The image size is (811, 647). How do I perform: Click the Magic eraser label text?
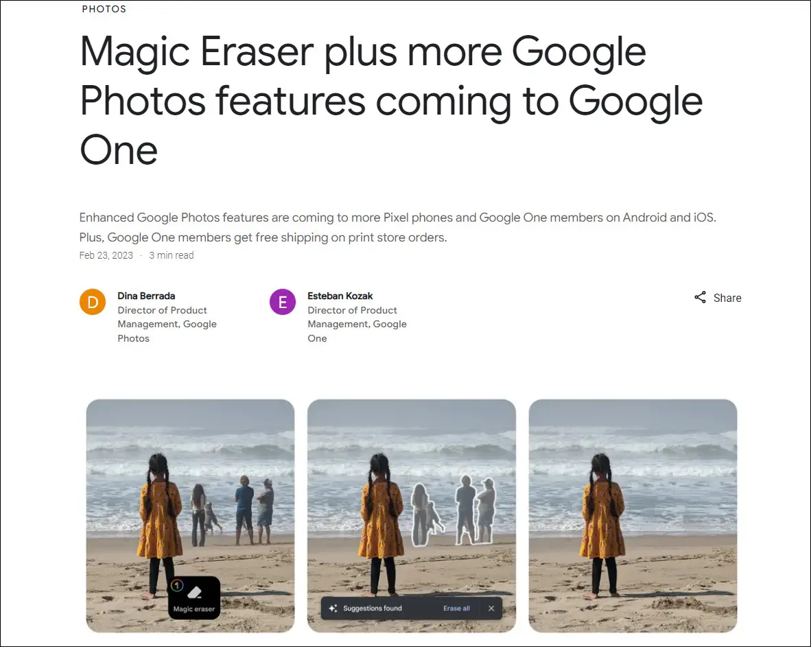click(194, 609)
